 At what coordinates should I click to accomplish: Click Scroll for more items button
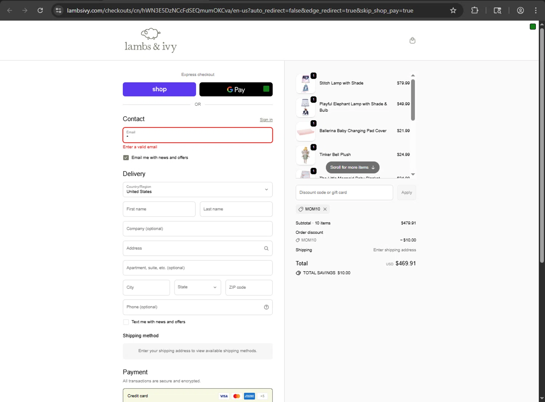point(352,167)
